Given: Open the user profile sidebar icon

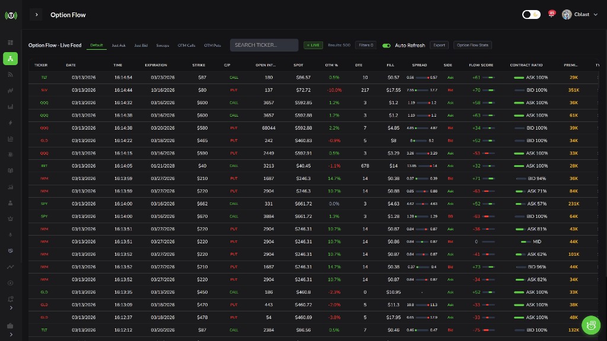Looking at the screenshot, I should (11, 202).
